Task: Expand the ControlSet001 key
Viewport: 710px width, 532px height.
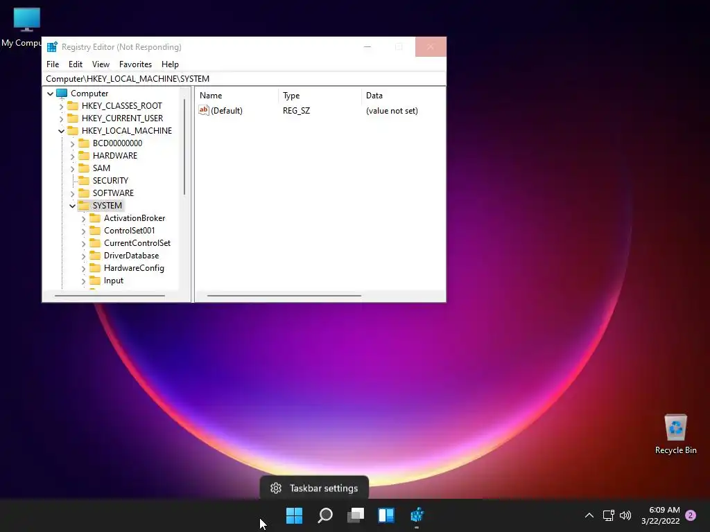Action: coord(83,231)
